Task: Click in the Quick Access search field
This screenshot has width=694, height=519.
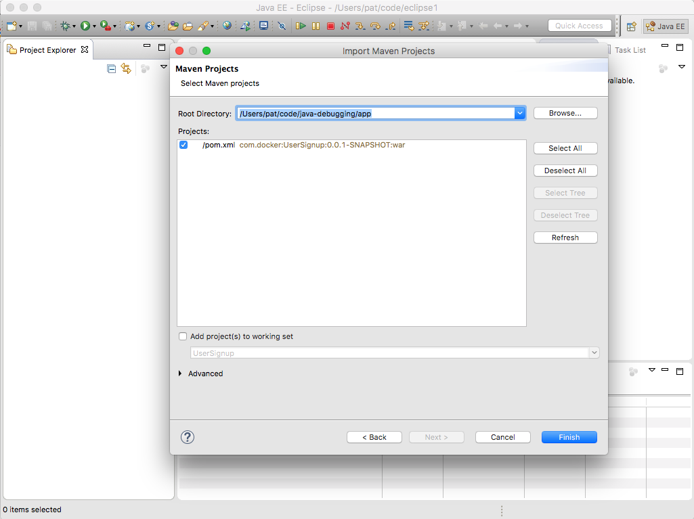Action: click(x=579, y=26)
